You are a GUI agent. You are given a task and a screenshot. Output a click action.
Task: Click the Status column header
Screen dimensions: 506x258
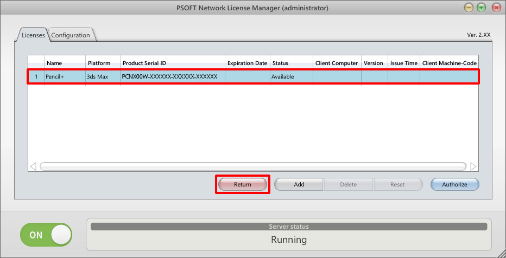pyautogui.click(x=292, y=63)
